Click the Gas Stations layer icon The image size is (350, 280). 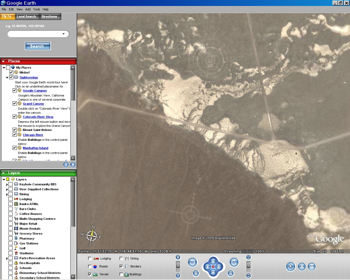tap(16, 243)
